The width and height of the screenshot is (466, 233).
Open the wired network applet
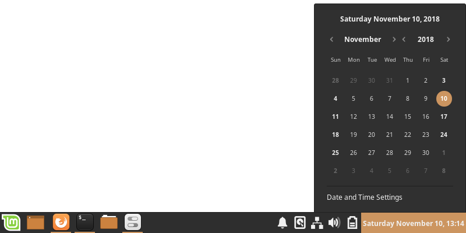[317, 223]
